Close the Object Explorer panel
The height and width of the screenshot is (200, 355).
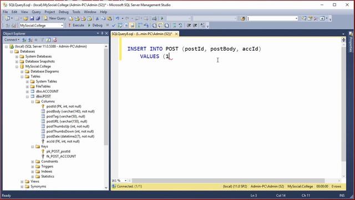coord(106,33)
